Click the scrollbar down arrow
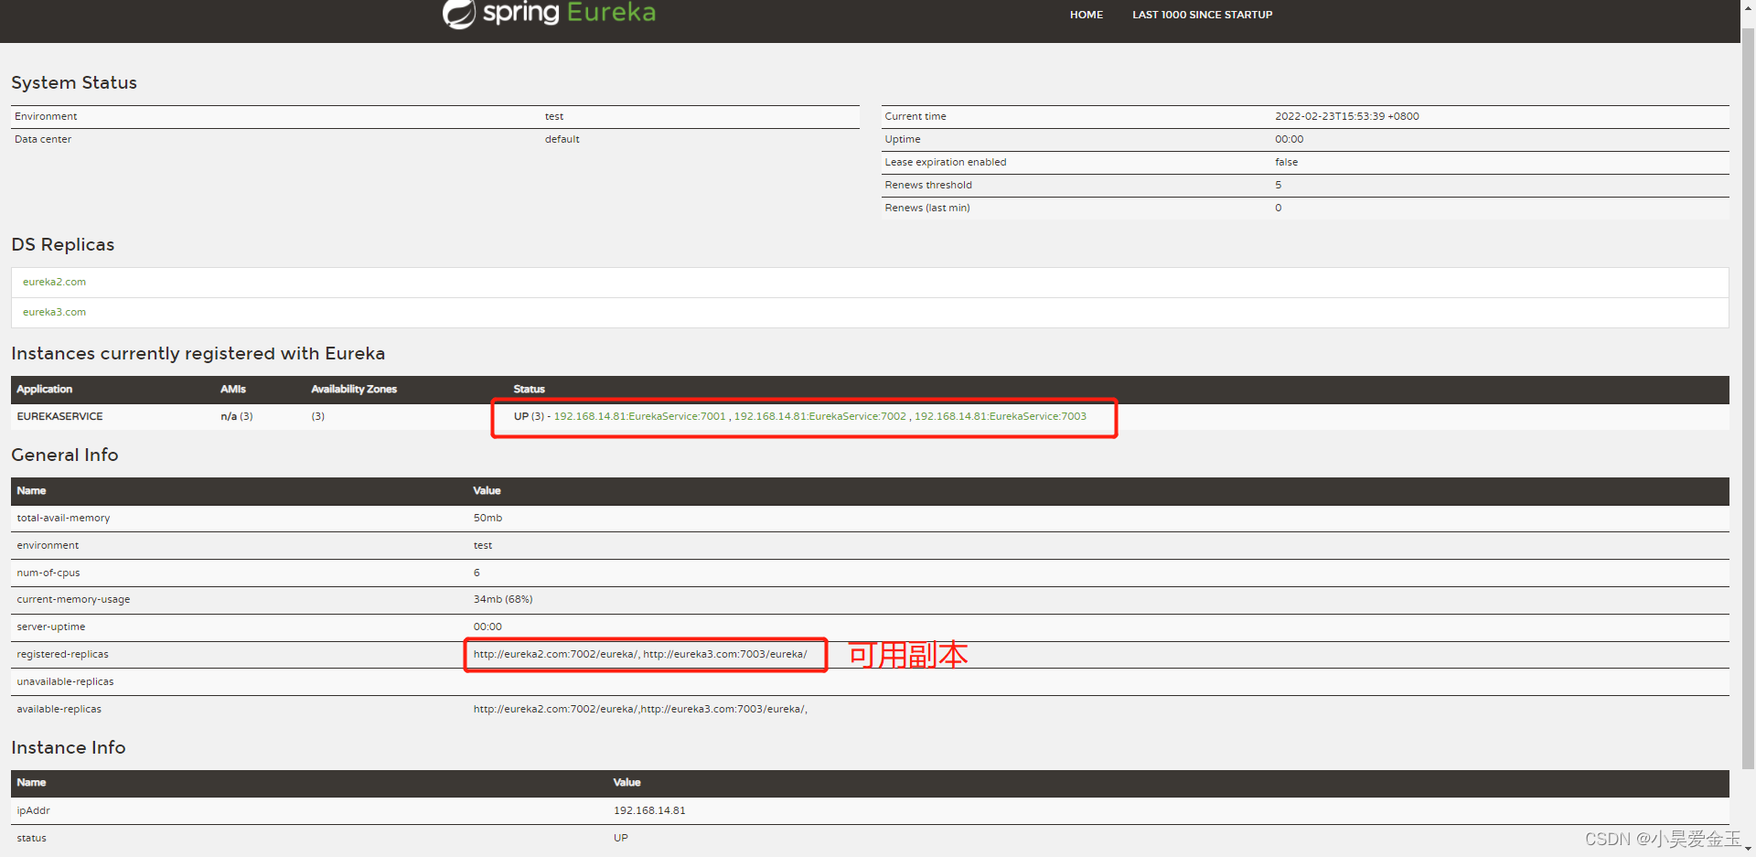This screenshot has height=857, width=1756. click(x=1748, y=849)
